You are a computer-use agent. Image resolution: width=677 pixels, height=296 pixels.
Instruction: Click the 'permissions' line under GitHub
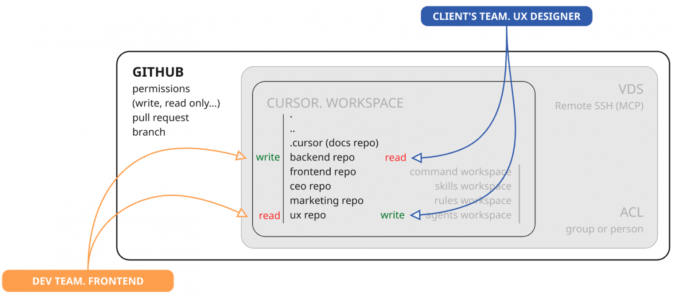click(x=161, y=89)
